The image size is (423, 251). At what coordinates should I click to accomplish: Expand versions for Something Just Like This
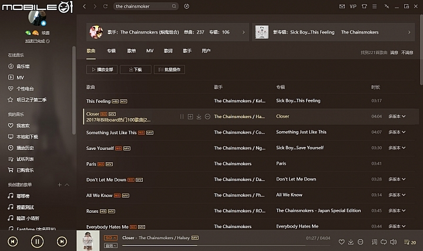pyautogui.click(x=397, y=132)
